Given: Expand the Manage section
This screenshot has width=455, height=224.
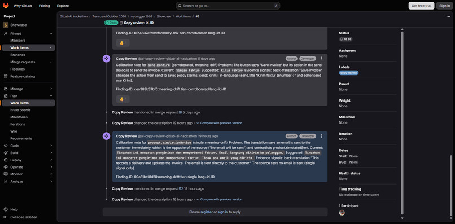Looking at the screenshot, I should [x=51, y=89].
